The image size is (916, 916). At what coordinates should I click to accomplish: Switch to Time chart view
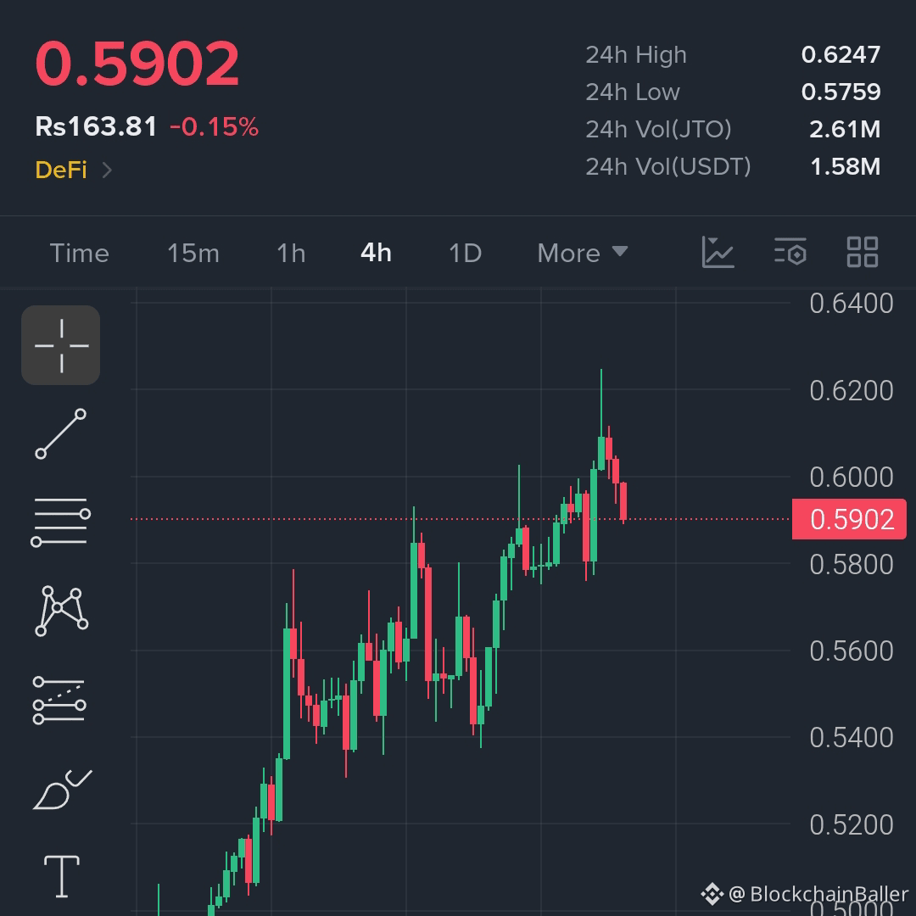click(80, 253)
